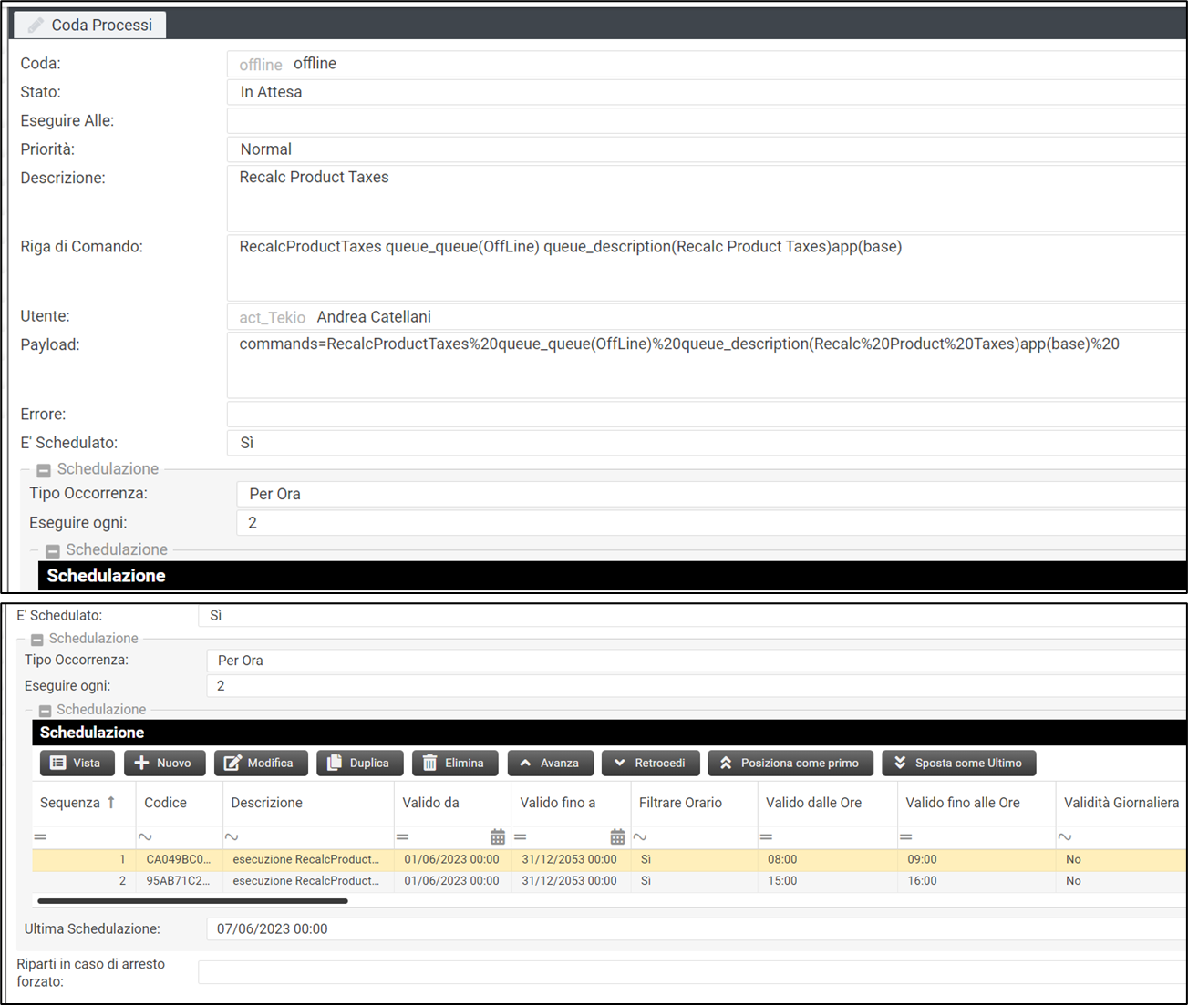The image size is (1188, 1005).
Task: Collapse nested Schedulazione group in top panel
Action: click(x=53, y=551)
